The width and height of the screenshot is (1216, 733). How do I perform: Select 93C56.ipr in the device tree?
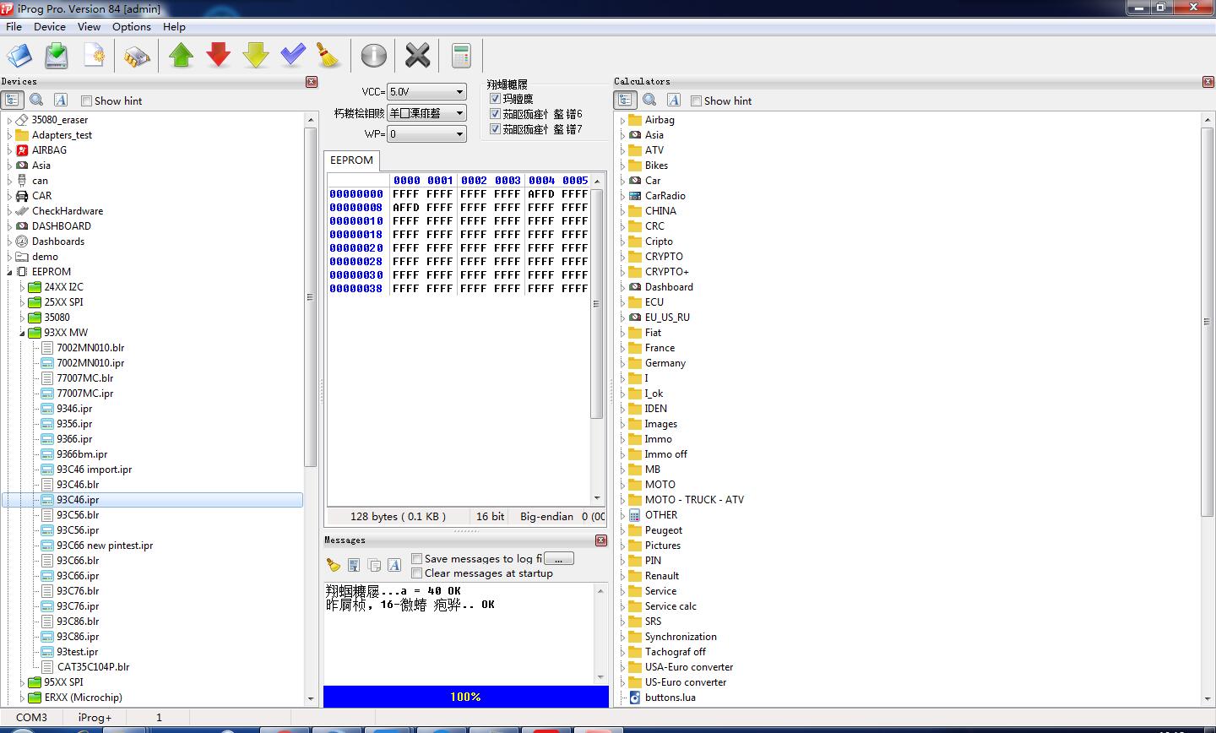coord(78,530)
